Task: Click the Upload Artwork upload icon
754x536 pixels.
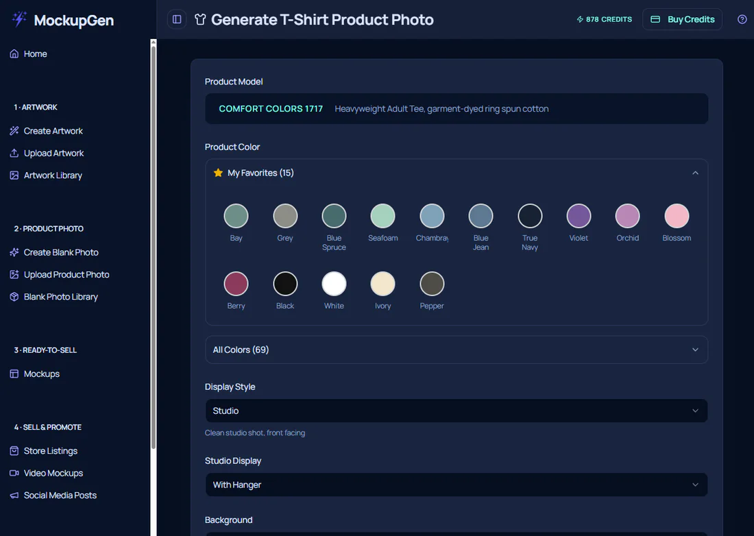Action: (x=14, y=153)
